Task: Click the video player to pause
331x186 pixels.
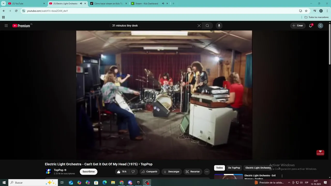Action: 164,95
